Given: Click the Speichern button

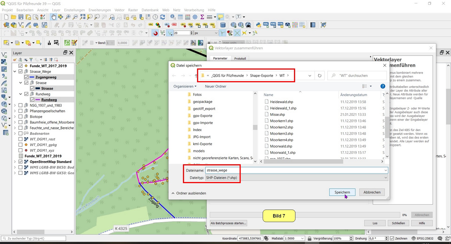Looking at the screenshot, I should [342, 192].
